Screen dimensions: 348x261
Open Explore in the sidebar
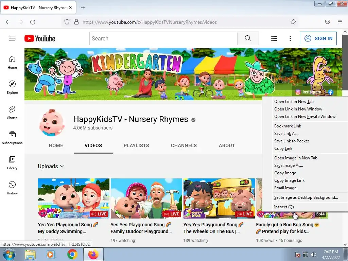(12, 87)
